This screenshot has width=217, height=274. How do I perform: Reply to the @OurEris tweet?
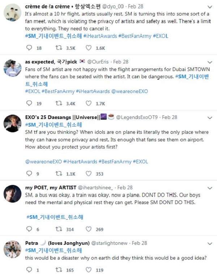pyautogui.click(x=30, y=103)
